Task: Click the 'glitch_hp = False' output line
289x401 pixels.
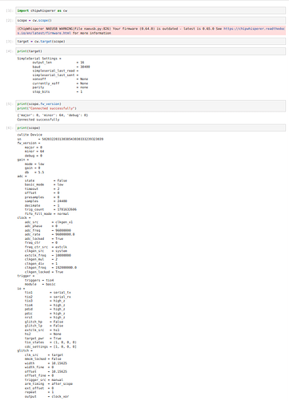Action: point(44,322)
